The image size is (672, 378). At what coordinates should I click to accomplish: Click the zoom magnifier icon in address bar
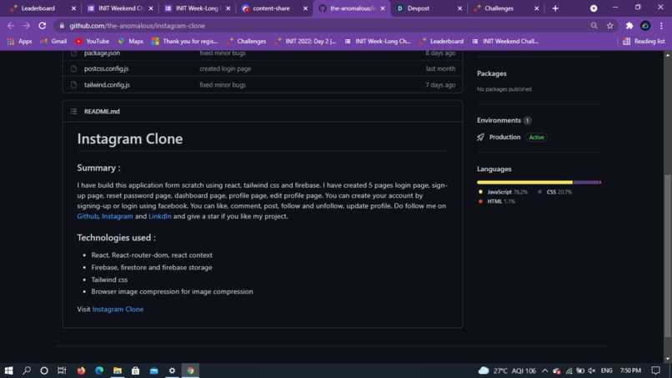594,26
